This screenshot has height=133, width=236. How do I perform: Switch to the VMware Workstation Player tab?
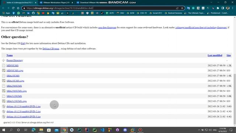(56, 3)
